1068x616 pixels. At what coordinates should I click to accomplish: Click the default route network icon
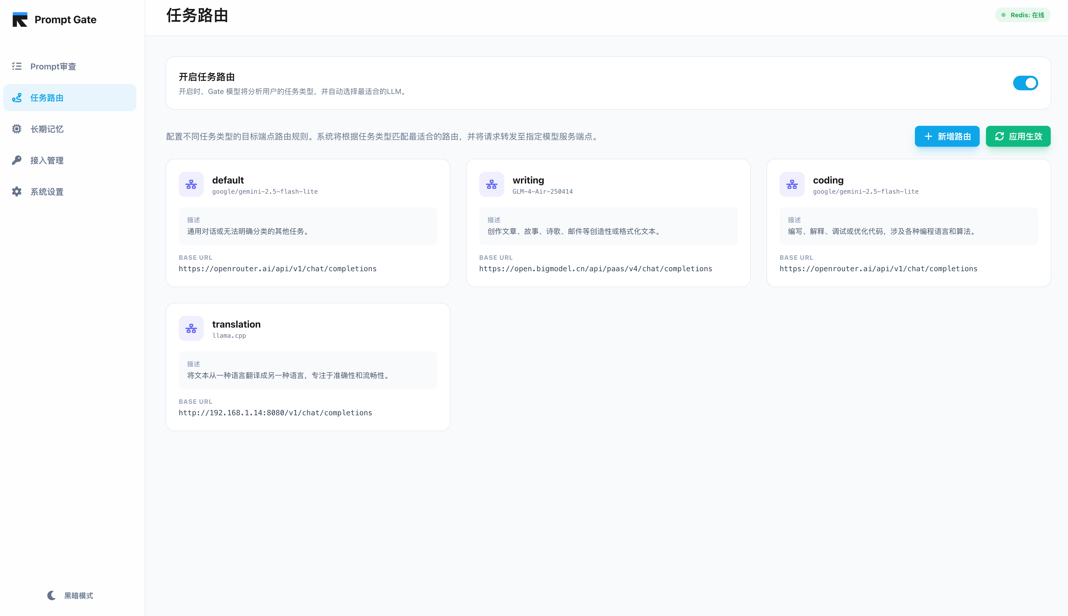[191, 185]
